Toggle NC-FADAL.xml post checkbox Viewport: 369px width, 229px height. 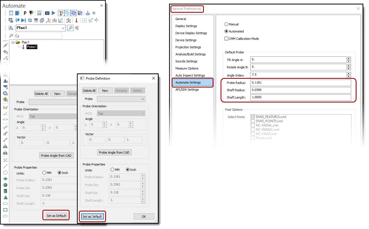pyautogui.click(x=253, y=125)
